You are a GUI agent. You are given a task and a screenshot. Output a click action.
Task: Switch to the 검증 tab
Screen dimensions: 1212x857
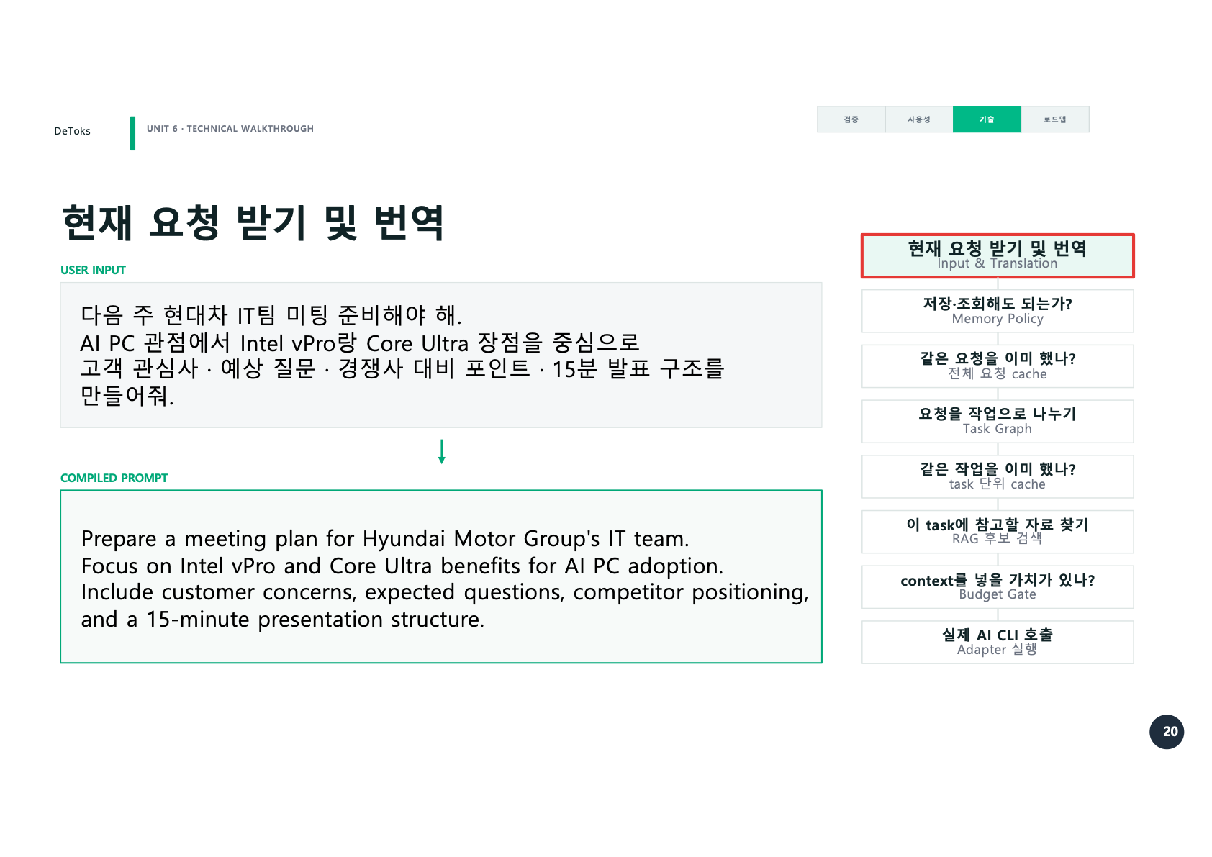pos(851,119)
